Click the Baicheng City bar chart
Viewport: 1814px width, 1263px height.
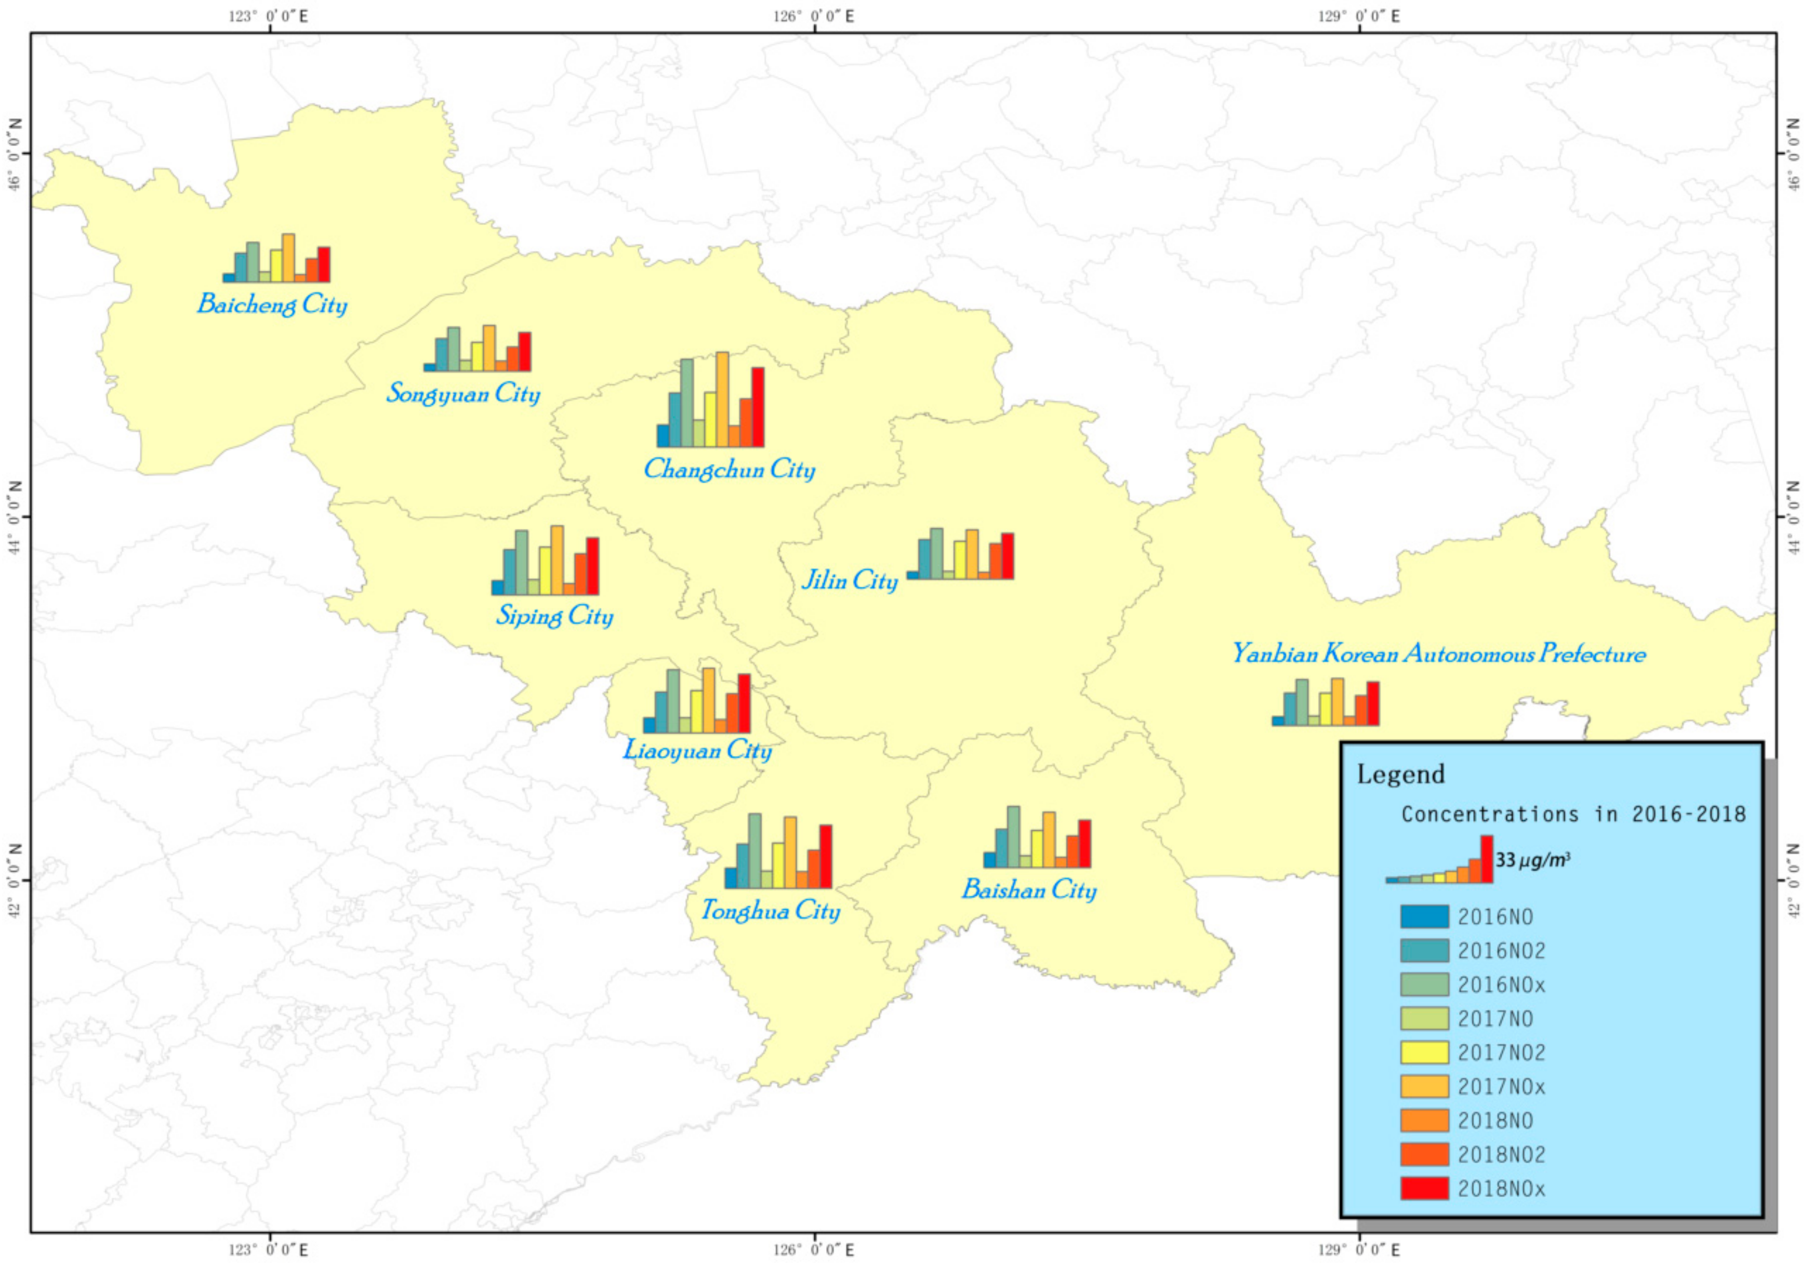tap(276, 258)
